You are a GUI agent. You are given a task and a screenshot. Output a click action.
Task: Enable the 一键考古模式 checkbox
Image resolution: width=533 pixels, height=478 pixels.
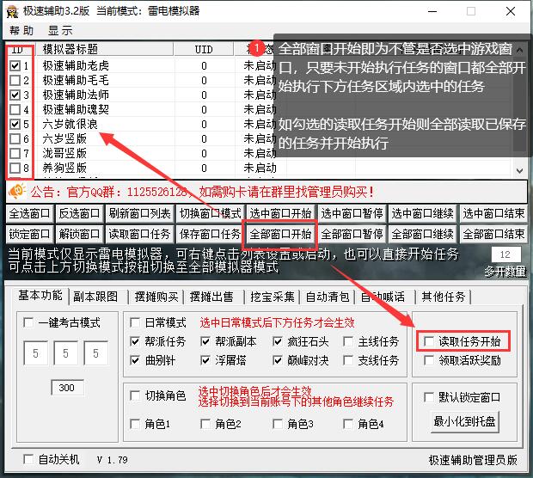click(28, 322)
